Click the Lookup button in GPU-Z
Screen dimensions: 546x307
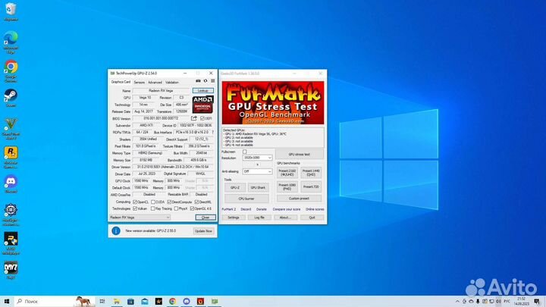tap(202, 90)
